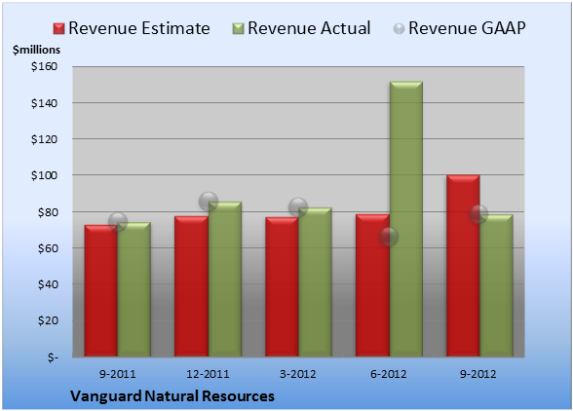This screenshot has height=411, width=573.
Task: Click the GAAP sphere marker for 12-2011
Action: pos(209,202)
